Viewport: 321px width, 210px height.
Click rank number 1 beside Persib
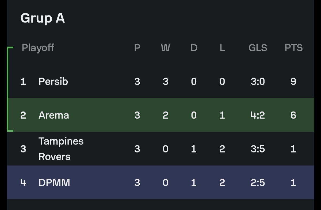point(23,81)
